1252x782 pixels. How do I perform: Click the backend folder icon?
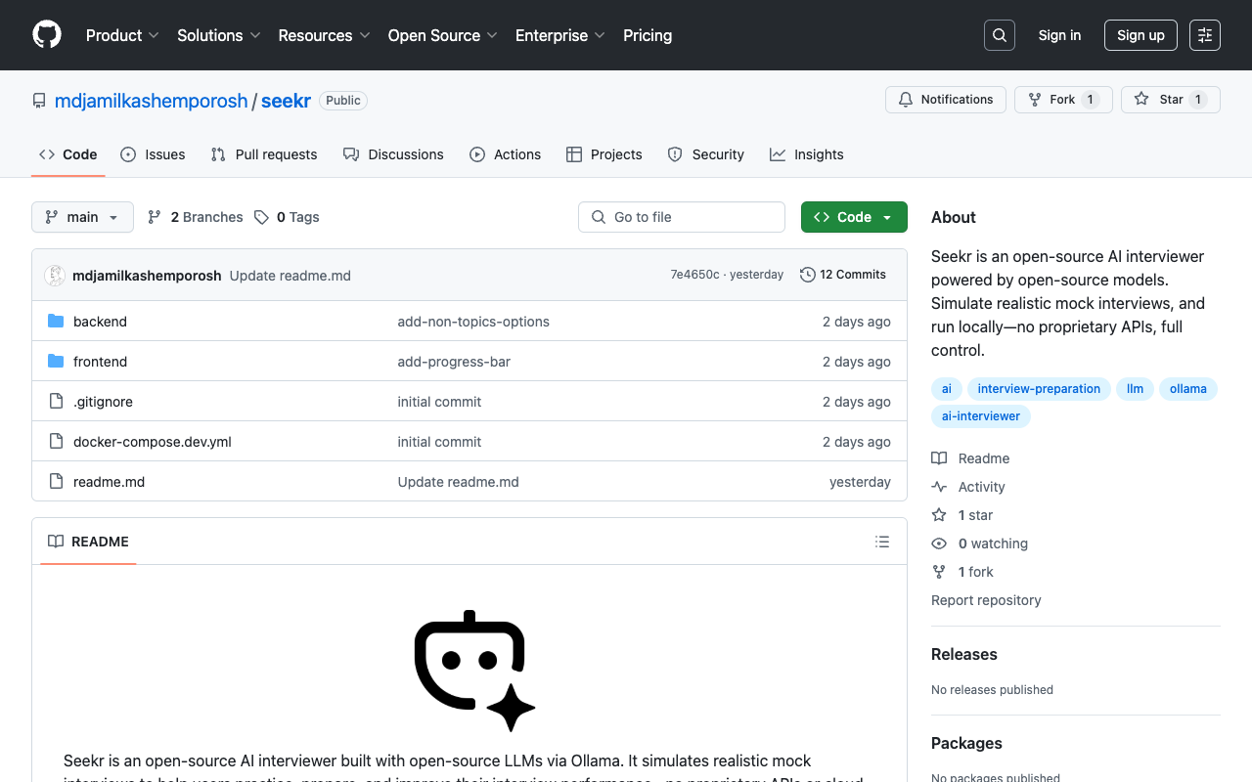click(56, 322)
